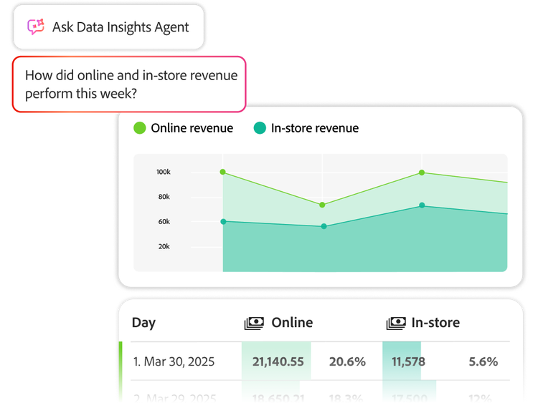Click the middle In-store revenue data point
Image resolution: width=538 pixels, height=403 pixels.
click(324, 226)
